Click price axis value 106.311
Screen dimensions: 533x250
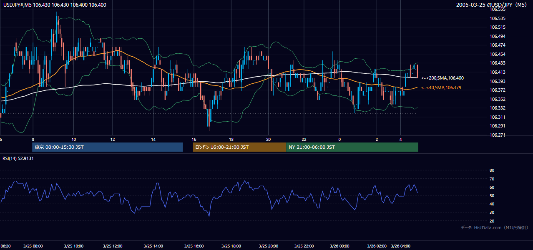pos(498,117)
